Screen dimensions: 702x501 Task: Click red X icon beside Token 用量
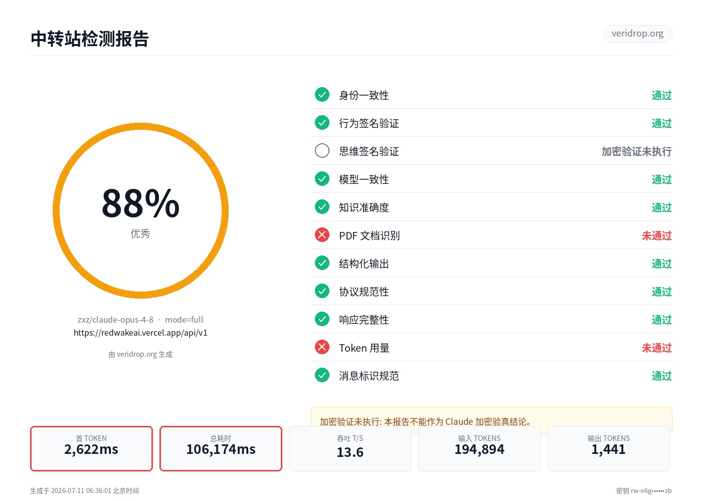coord(322,347)
